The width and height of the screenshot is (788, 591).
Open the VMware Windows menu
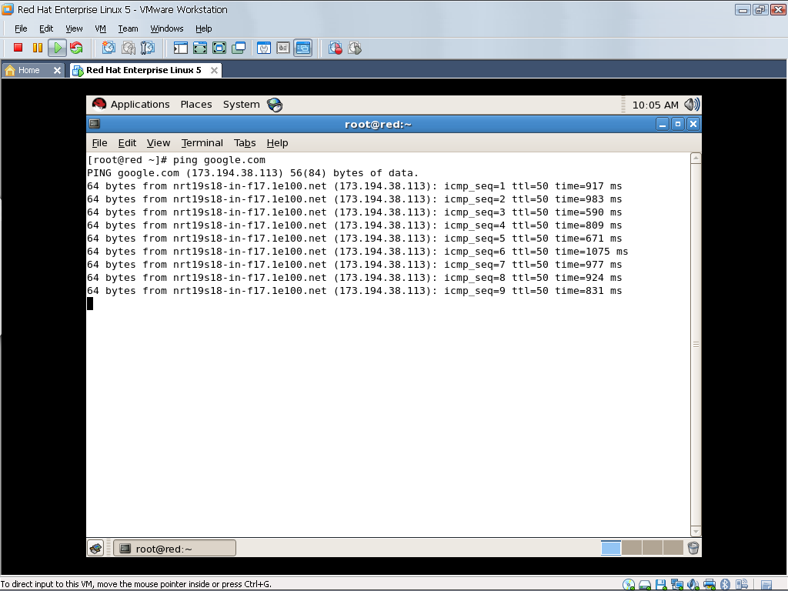pos(167,28)
